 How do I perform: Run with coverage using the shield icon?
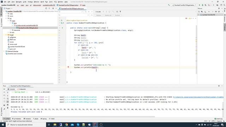pyautogui.click(x=206, y=5)
